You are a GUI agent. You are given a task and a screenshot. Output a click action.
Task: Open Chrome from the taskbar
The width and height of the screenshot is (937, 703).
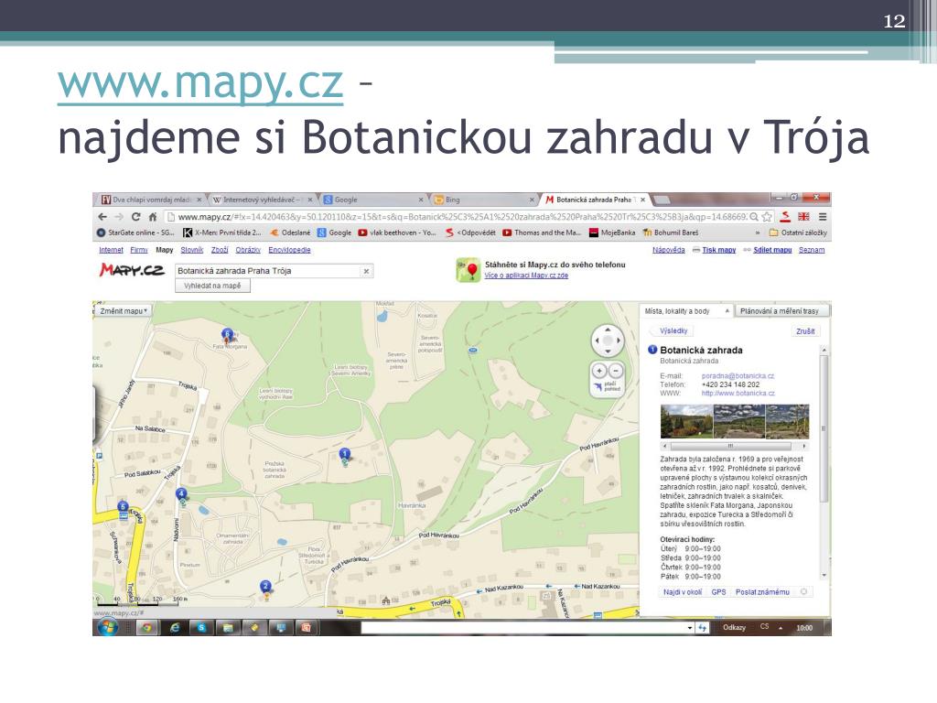147,627
